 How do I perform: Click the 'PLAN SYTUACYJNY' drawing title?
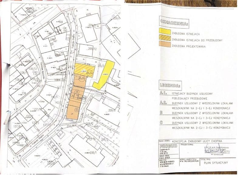[216, 163]
